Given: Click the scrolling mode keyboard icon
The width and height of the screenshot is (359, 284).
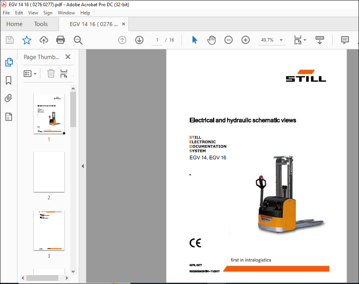Looking at the screenshot, I should pyautogui.click(x=320, y=40).
